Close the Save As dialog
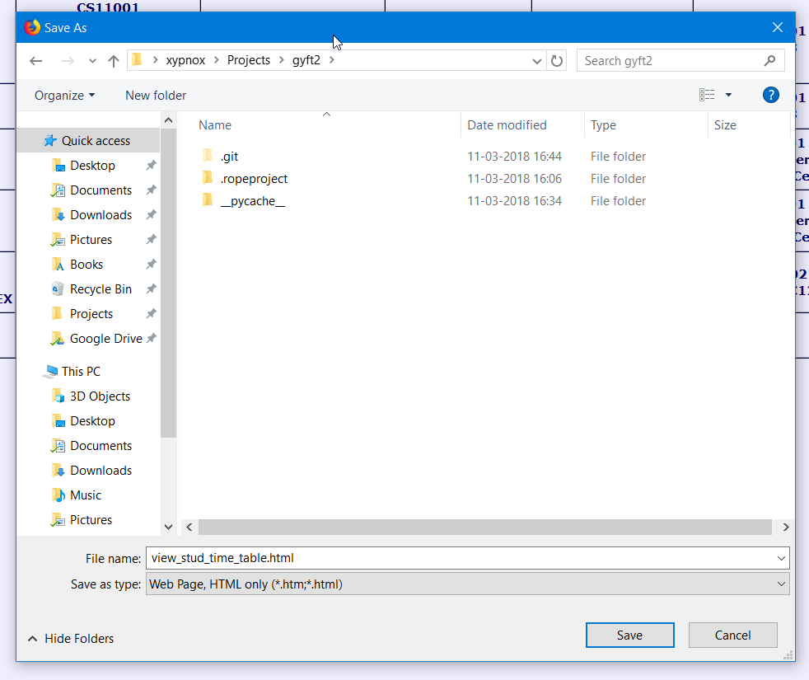Image resolution: width=809 pixels, height=680 pixels. click(778, 27)
